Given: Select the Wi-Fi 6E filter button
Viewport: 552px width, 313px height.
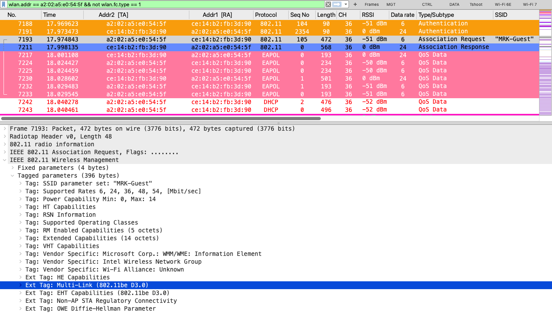Looking at the screenshot, I should point(503,4).
